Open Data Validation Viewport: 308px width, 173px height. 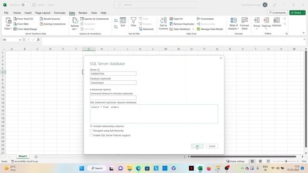point(180,29)
